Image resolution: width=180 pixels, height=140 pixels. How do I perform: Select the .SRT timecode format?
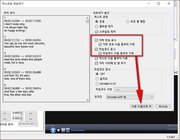click(x=97, y=74)
